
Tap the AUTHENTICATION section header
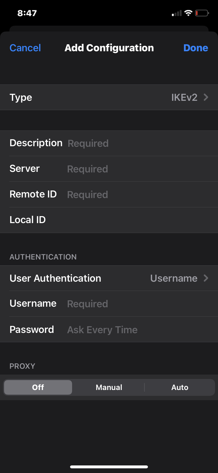pyautogui.click(x=43, y=257)
